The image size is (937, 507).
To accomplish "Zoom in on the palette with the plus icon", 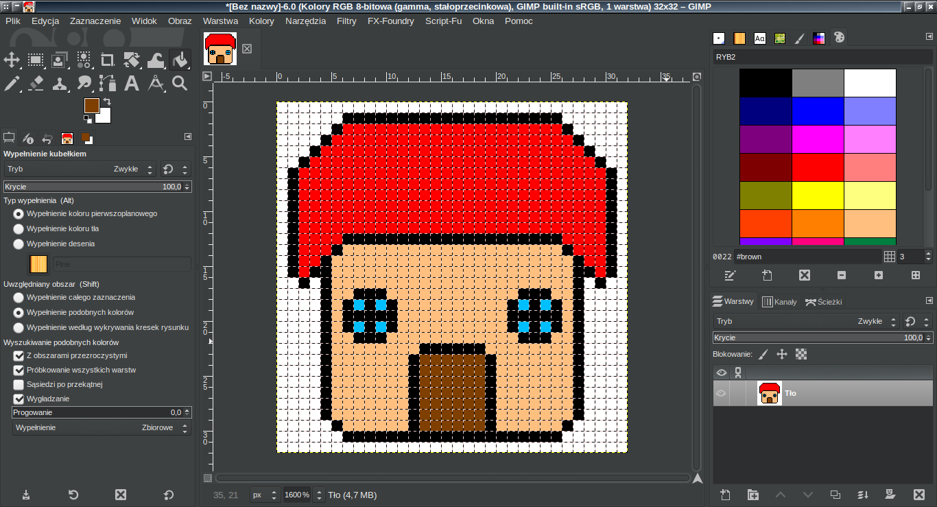I will (879, 275).
